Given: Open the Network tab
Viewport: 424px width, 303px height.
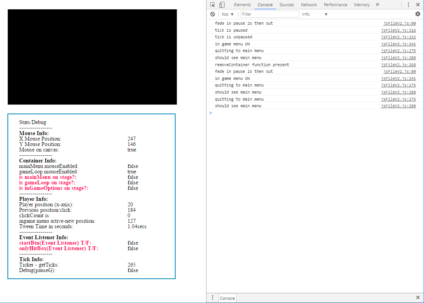Looking at the screenshot, I should (x=309, y=5).
